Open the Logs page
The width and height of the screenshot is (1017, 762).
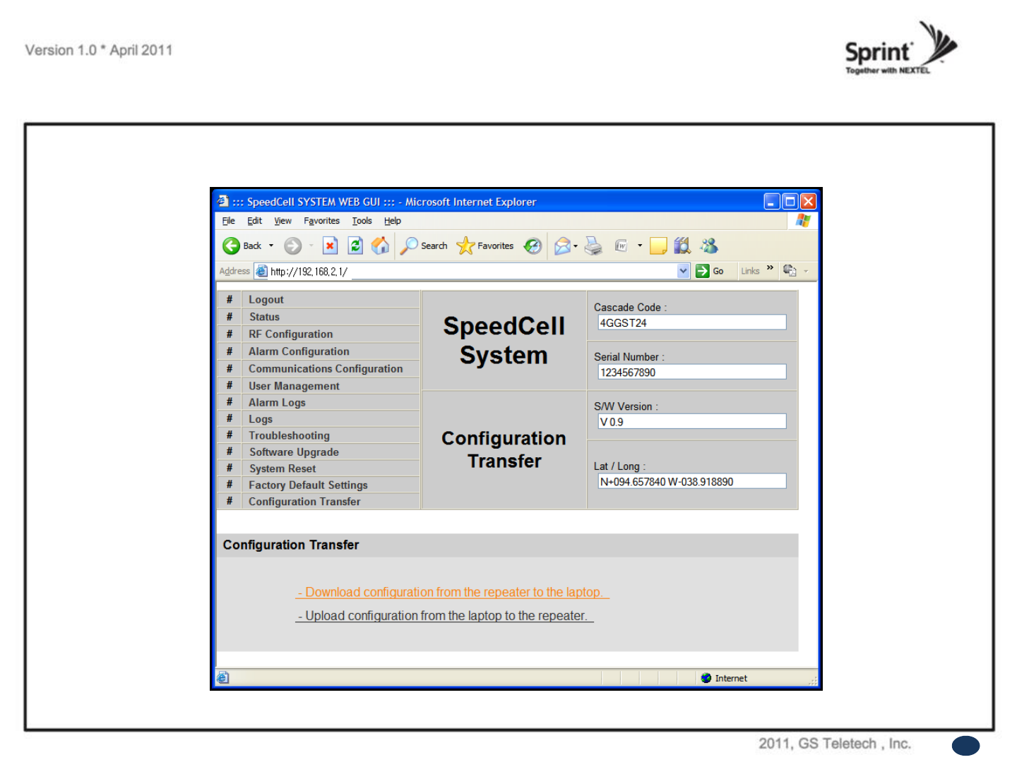pos(260,419)
